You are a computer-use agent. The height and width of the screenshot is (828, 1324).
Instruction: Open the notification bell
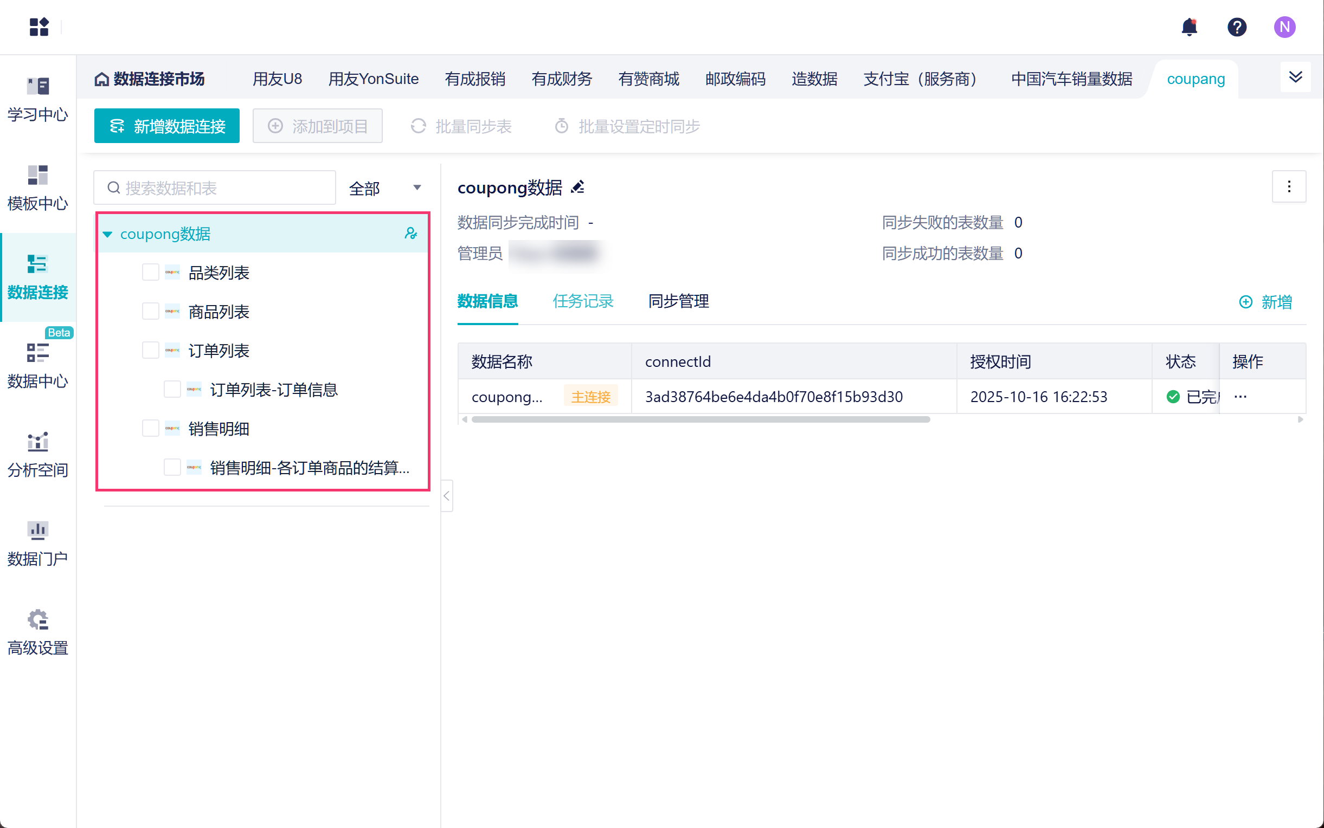1188,27
